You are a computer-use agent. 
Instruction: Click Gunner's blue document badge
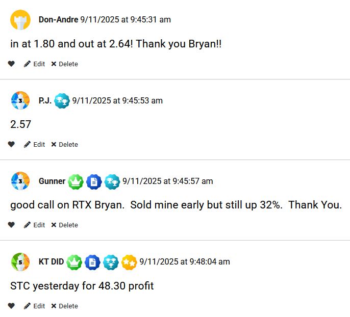click(x=93, y=181)
